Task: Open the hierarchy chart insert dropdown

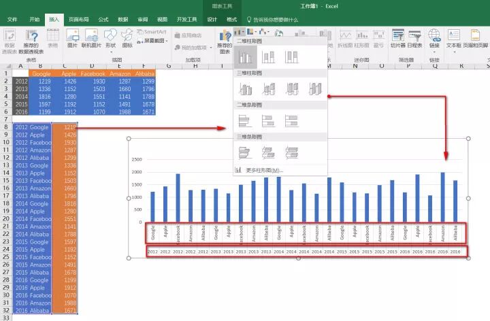Action: pos(252,32)
